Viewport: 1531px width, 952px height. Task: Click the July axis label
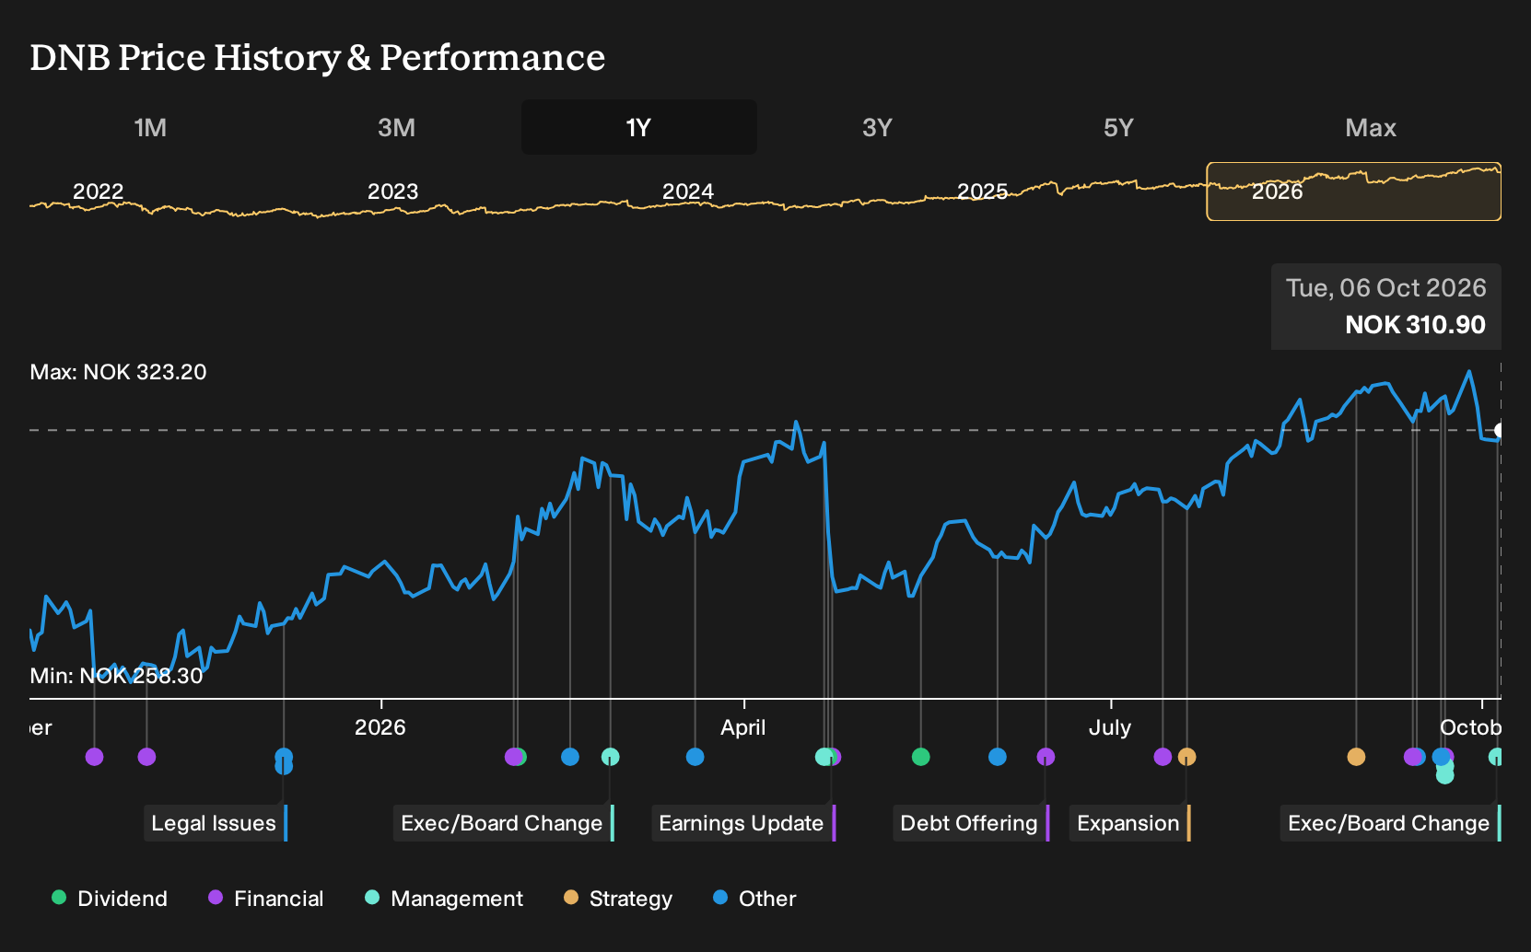1109,727
